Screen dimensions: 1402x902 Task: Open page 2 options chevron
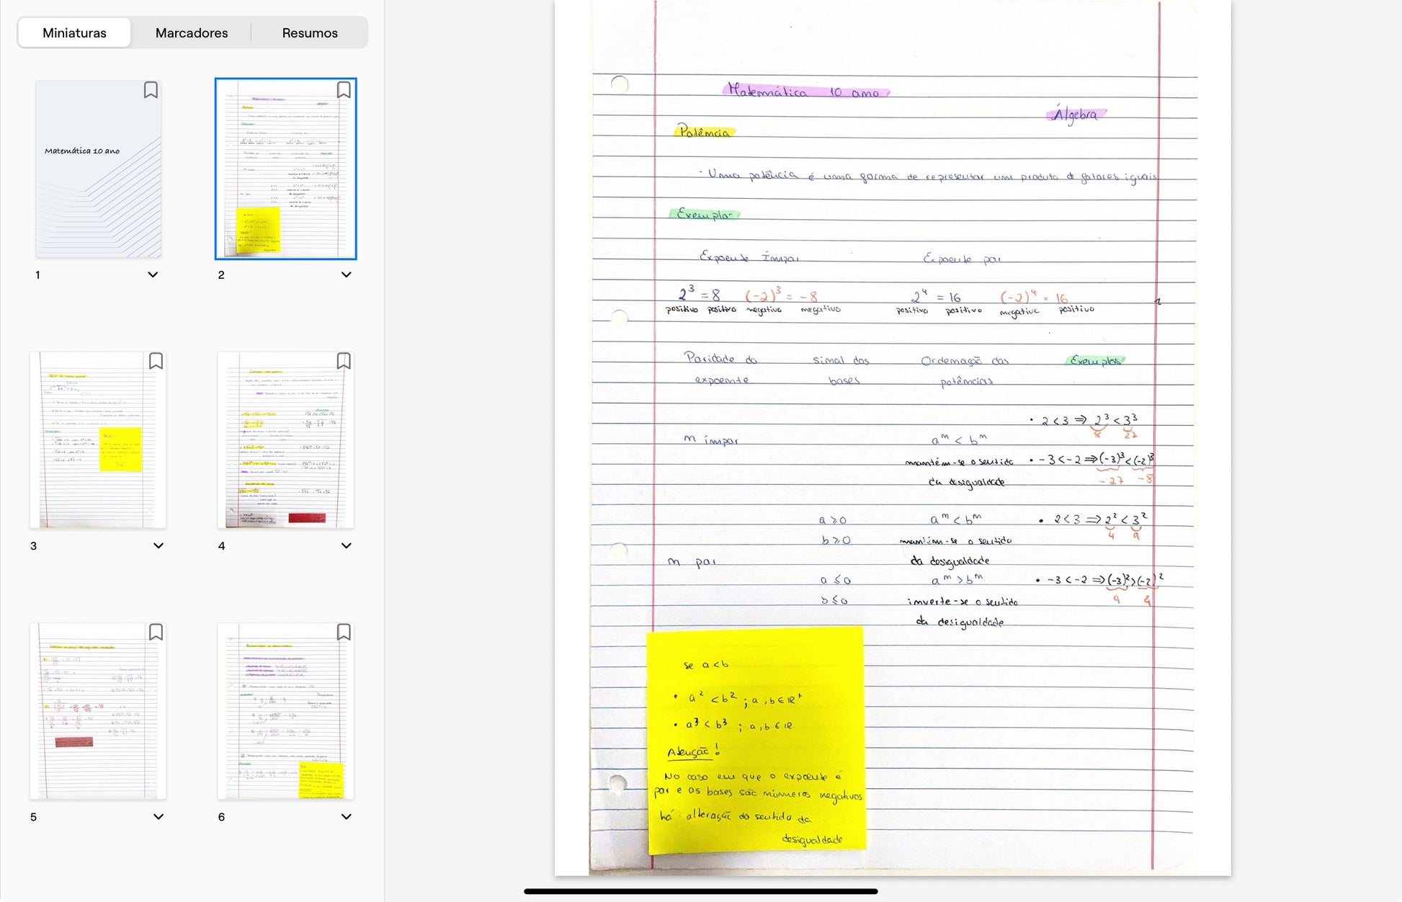point(346,274)
